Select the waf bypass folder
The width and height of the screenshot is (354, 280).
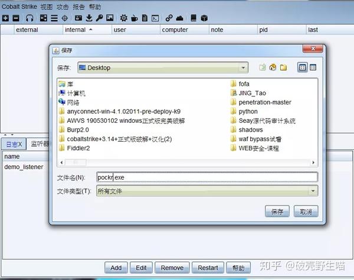click(256, 139)
